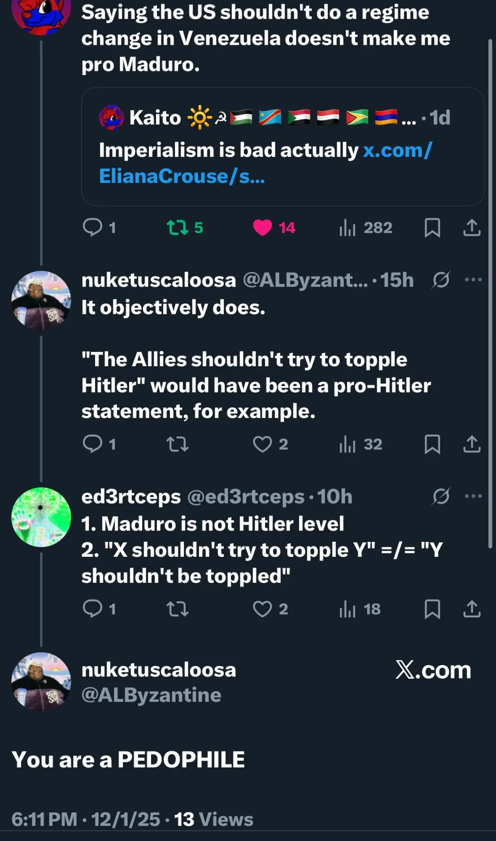Click the vertical scrollbar on the right edge

(490, 291)
